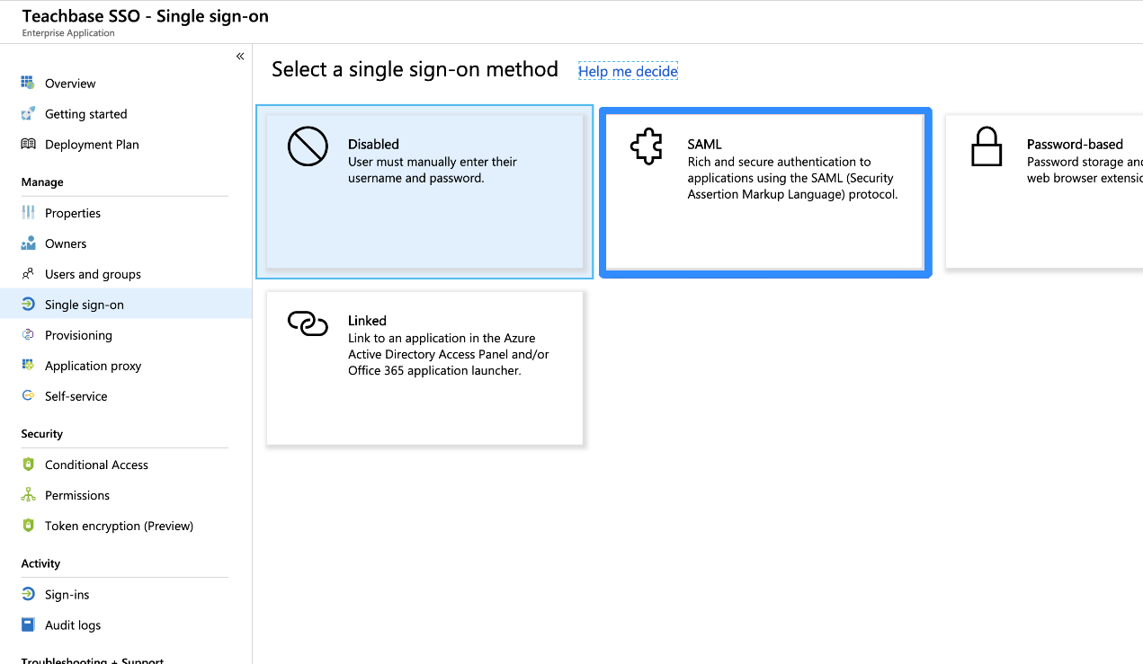Click the Deployment Plan book icon
This screenshot has height=664, width=1143.
click(x=28, y=145)
